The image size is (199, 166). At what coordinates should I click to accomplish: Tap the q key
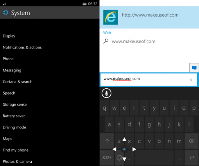click(104, 108)
